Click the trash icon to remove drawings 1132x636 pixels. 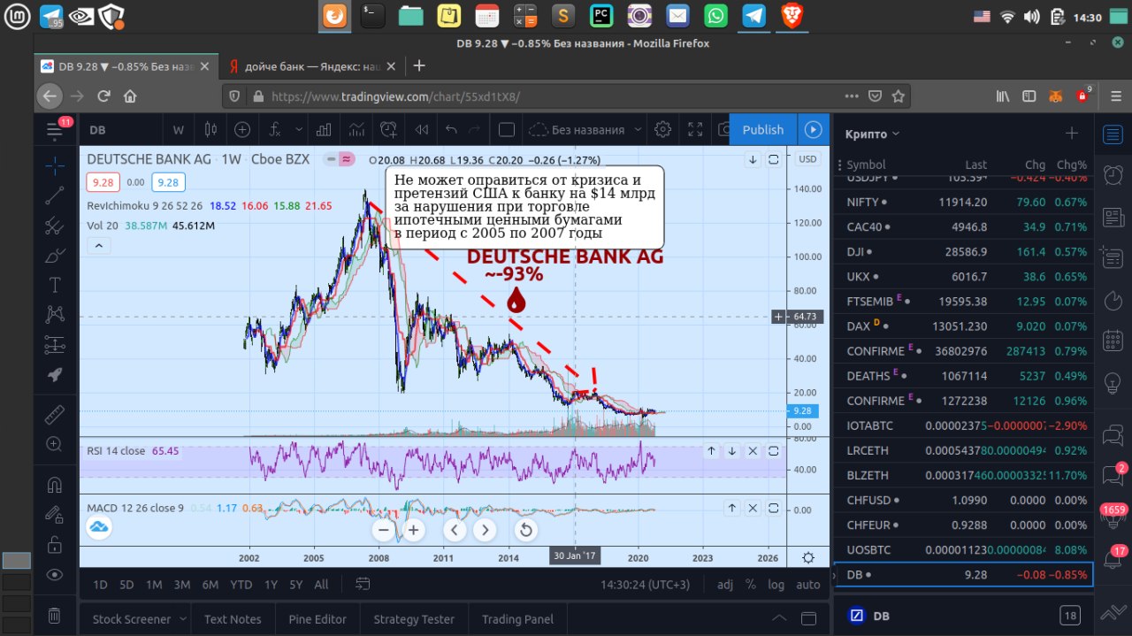[x=55, y=615]
